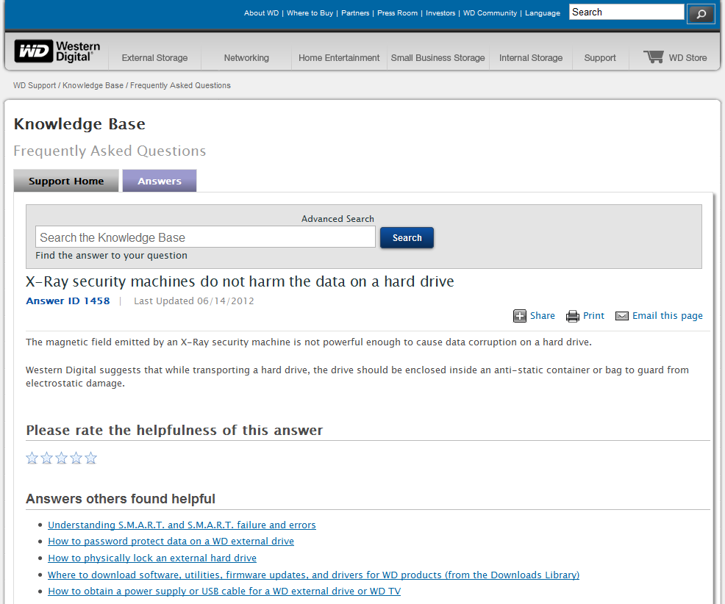Click the Search the Knowledge Base field
The width and height of the screenshot is (725, 604).
point(205,237)
